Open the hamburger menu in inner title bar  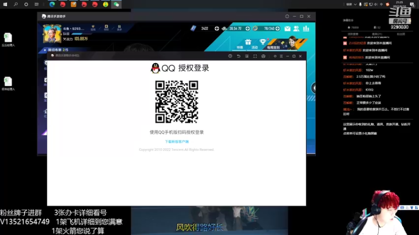(x=281, y=56)
